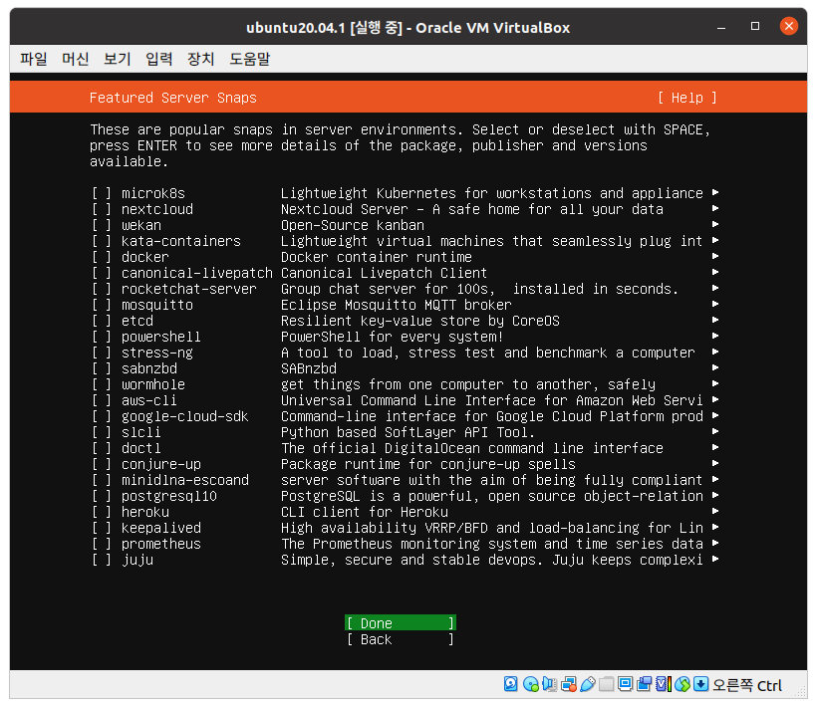Viewport: 817px width, 708px height.
Task: Expand details arrow for rocketchat-server row
Action: [x=715, y=289]
